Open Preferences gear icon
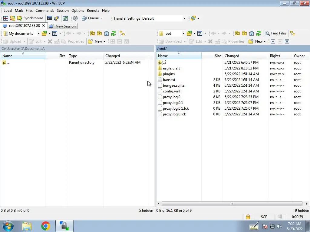This screenshot has height=232, width=310. tap(75, 18)
